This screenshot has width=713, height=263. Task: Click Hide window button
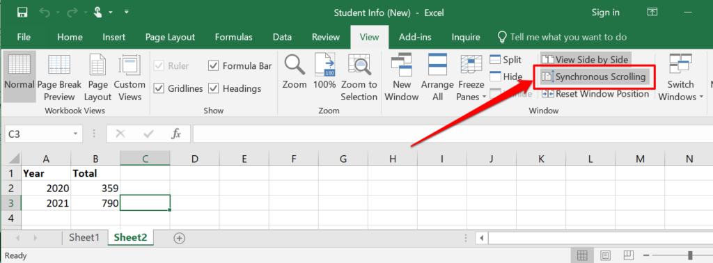[x=506, y=77]
